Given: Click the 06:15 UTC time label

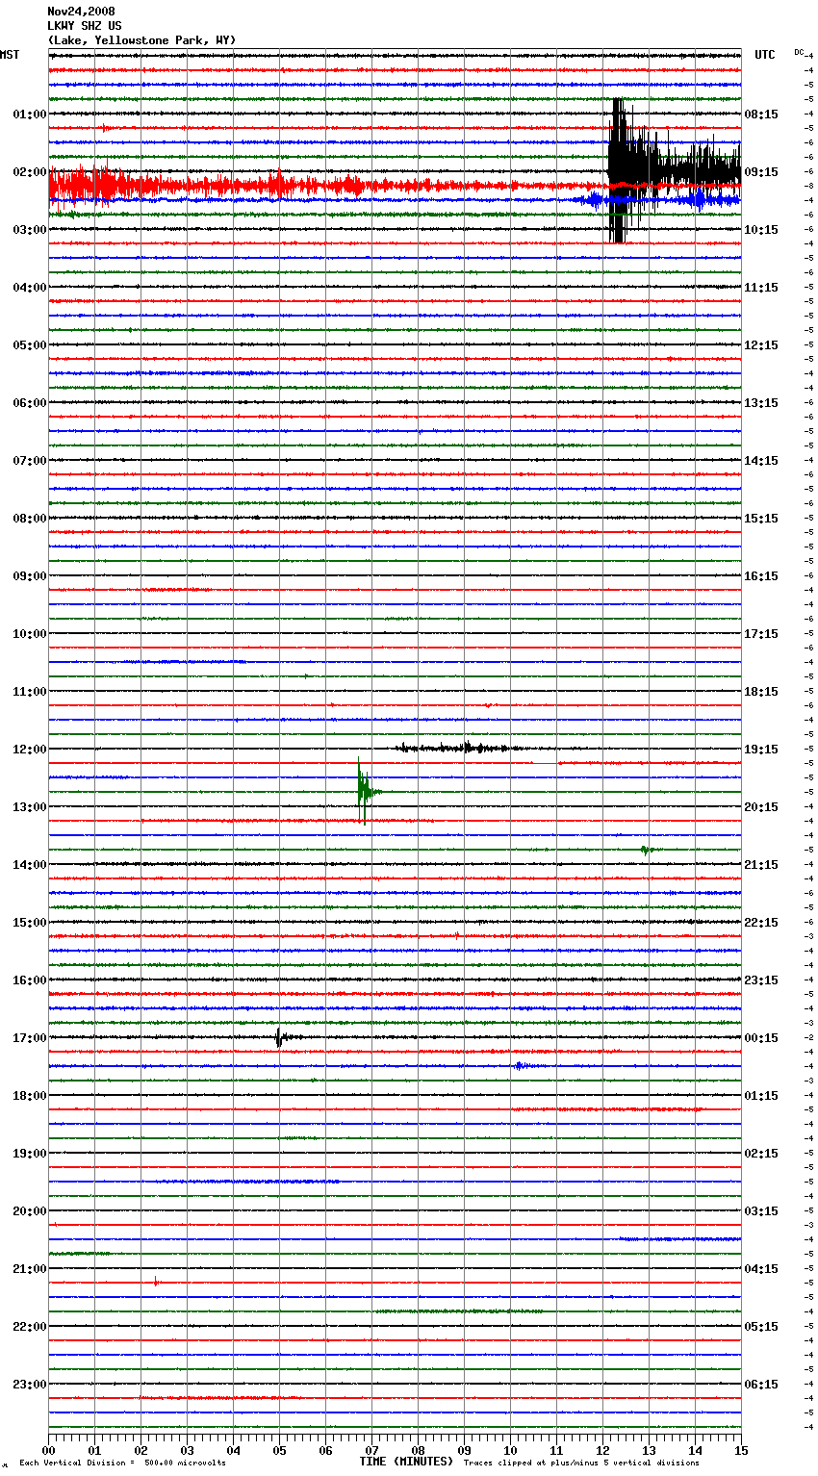Looking at the screenshot, I should (x=761, y=1385).
